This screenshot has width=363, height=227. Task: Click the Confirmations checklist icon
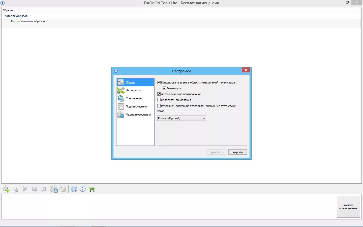coord(121,106)
